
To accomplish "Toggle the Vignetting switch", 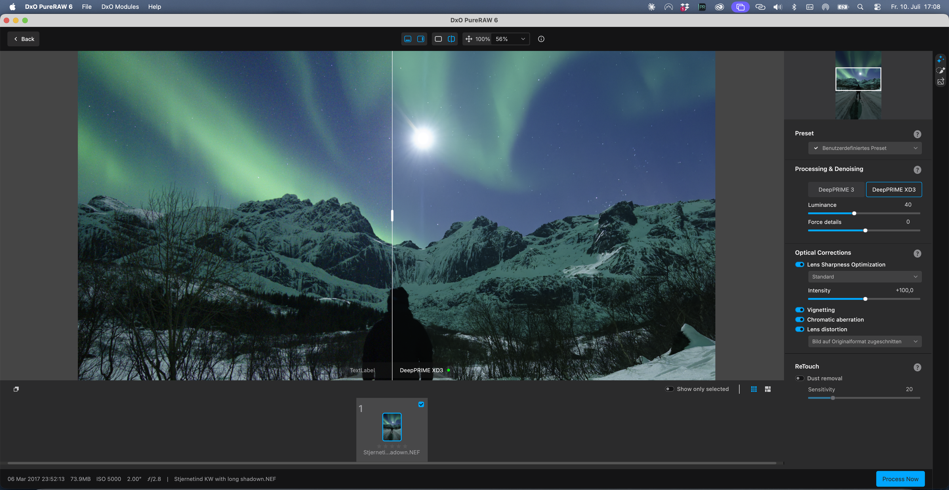I will point(799,310).
